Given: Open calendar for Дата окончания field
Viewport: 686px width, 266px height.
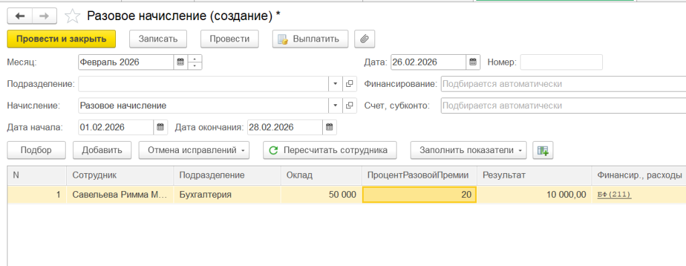Looking at the screenshot, I should [x=330, y=128].
